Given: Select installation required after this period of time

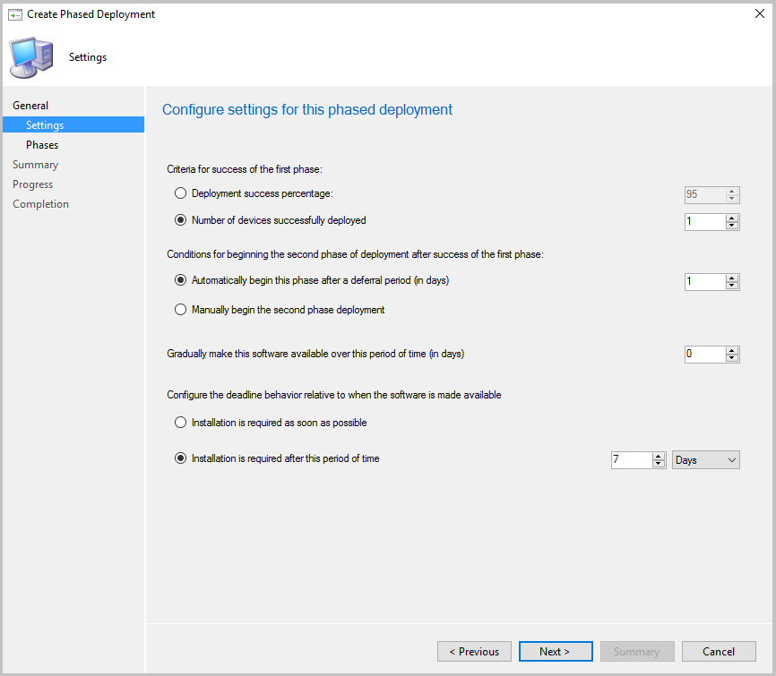Looking at the screenshot, I should click(x=180, y=458).
